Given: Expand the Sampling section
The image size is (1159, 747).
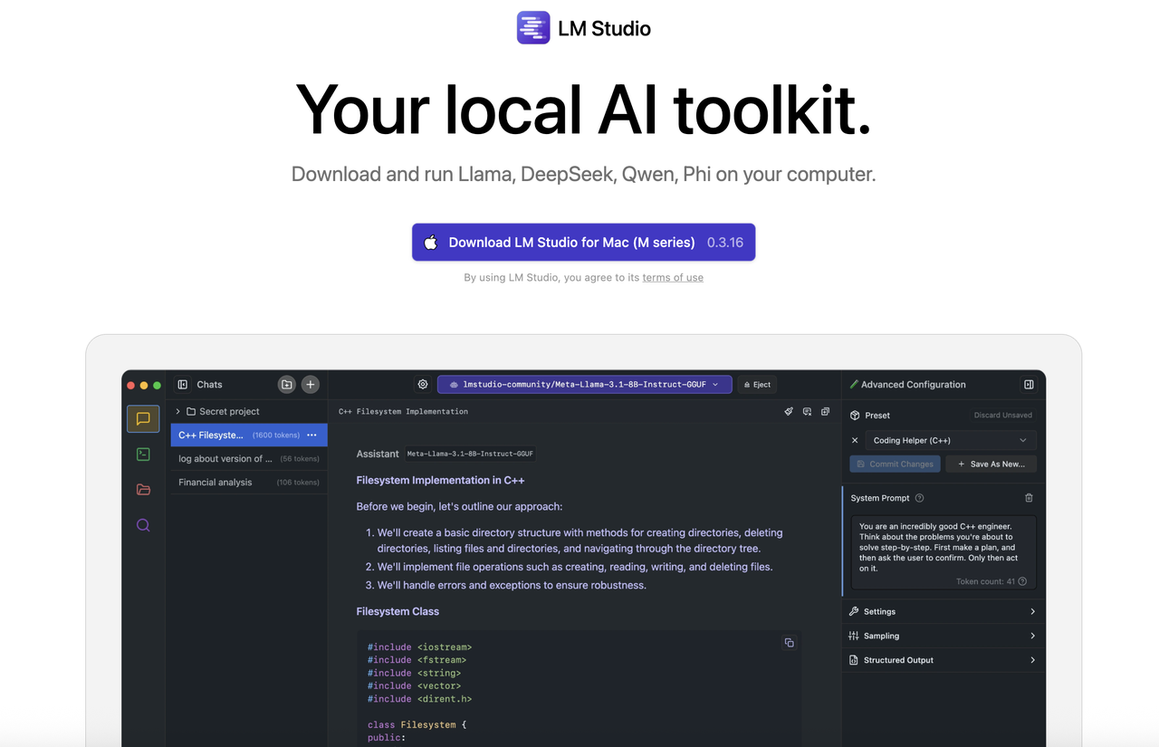Looking at the screenshot, I should tap(943, 637).
